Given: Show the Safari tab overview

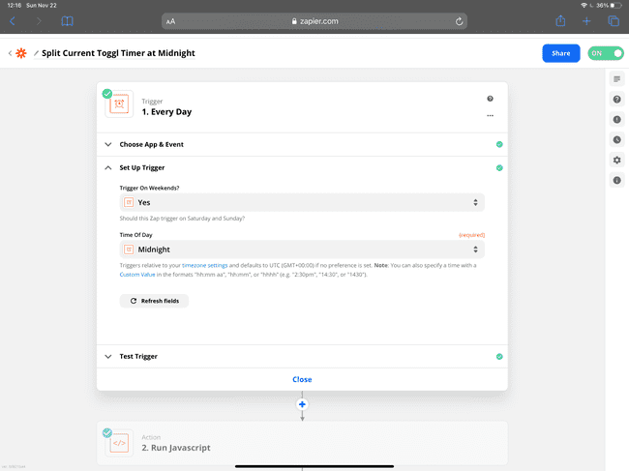Looking at the screenshot, I should click(614, 21).
